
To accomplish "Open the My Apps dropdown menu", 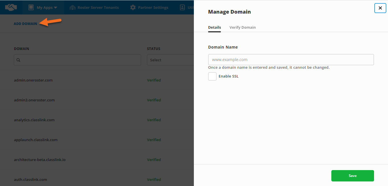I will click(x=43, y=7).
